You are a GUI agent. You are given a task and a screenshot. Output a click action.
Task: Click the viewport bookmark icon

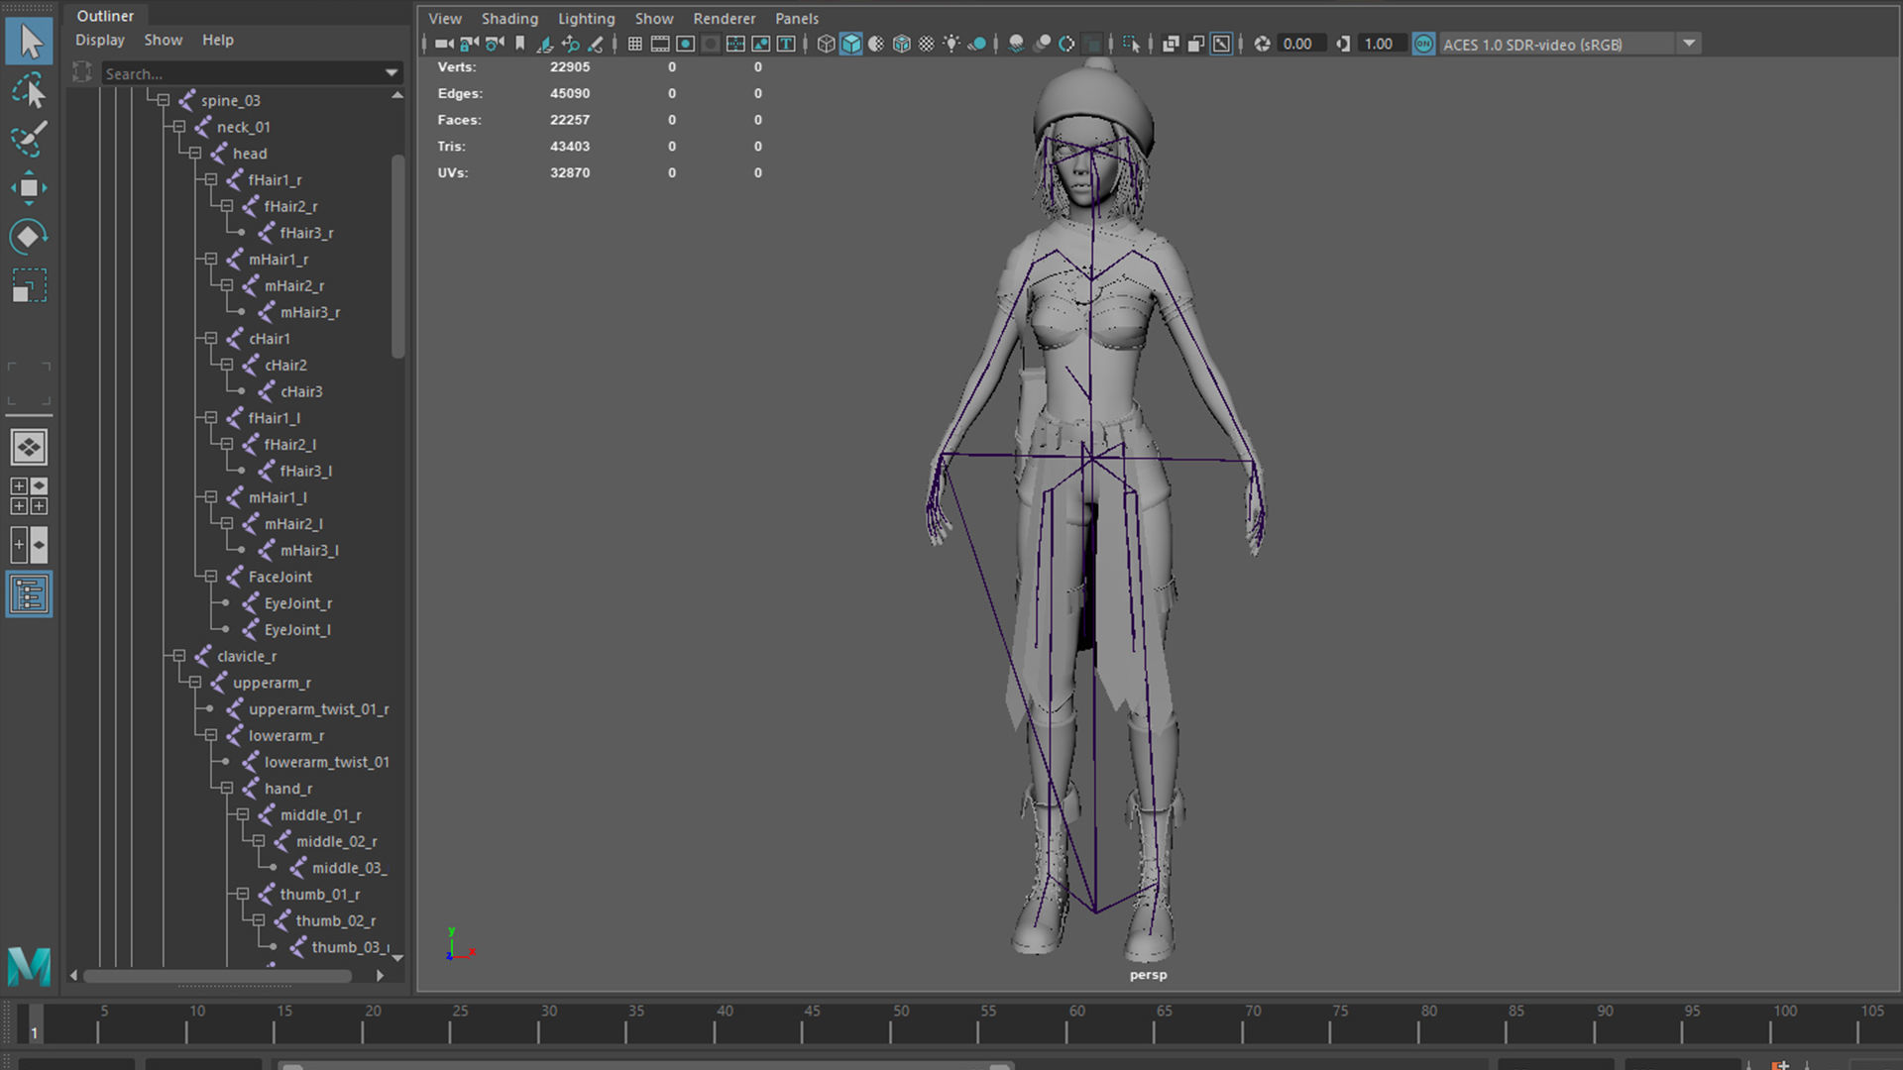click(x=520, y=44)
